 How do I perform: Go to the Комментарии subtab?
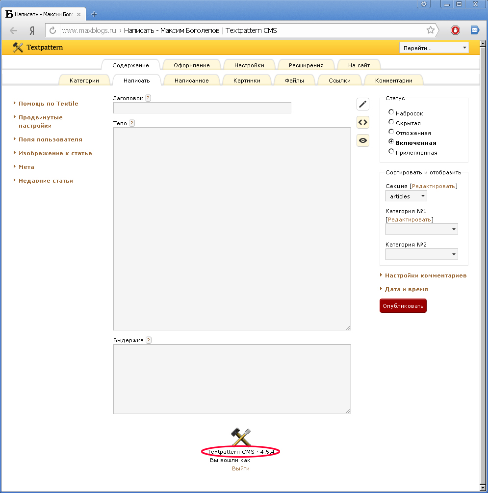[x=394, y=81]
